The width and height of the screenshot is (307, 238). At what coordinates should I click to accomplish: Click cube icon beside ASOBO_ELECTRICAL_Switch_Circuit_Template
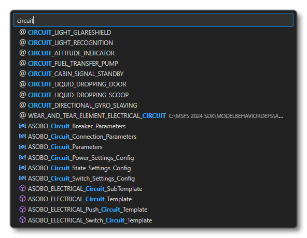click(22, 220)
